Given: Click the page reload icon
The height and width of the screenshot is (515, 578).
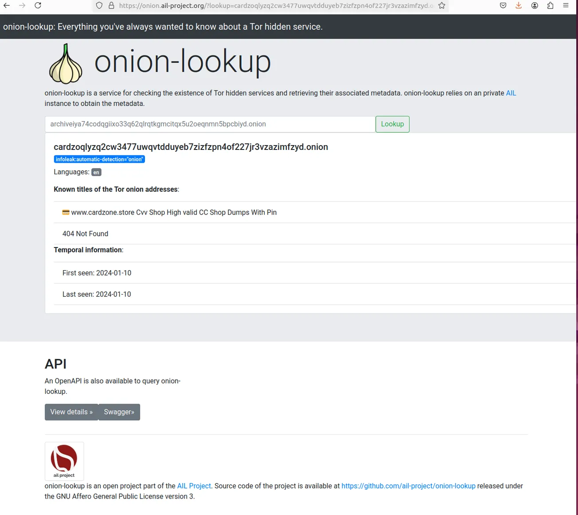Looking at the screenshot, I should click(x=38, y=5).
